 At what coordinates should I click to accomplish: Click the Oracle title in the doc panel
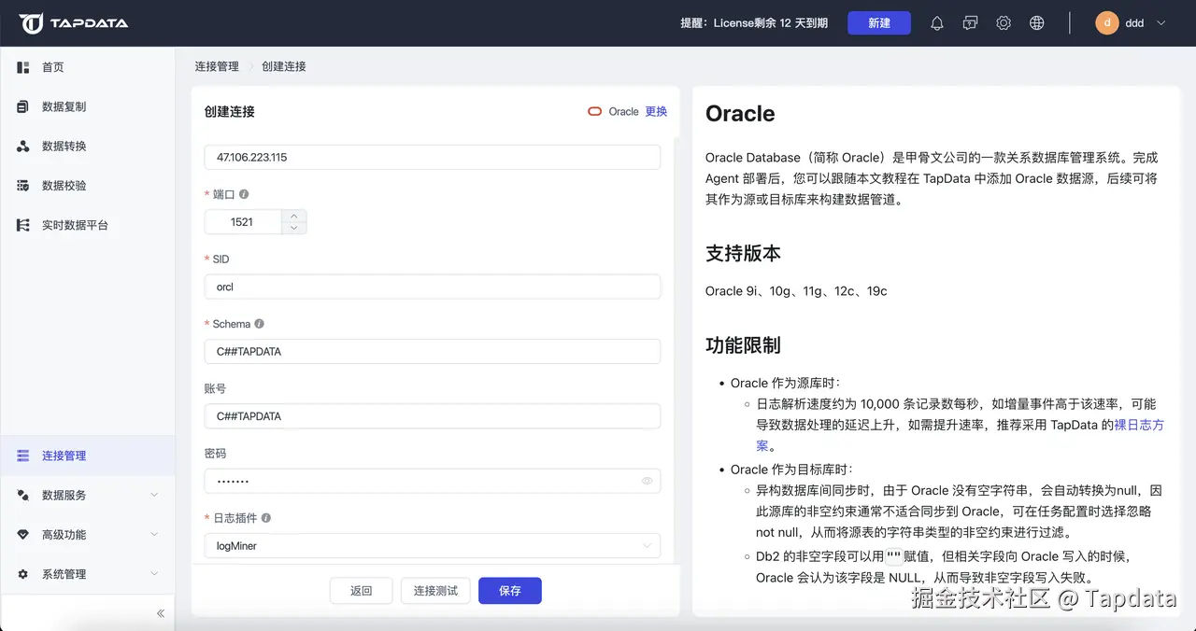pyautogui.click(x=740, y=114)
